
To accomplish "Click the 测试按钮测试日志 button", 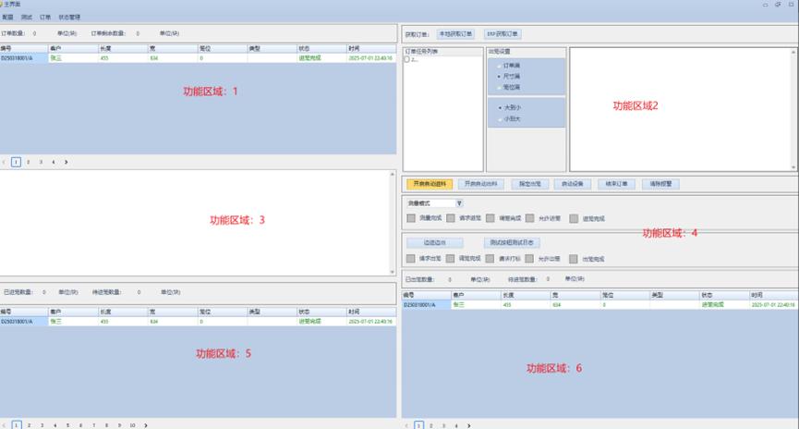I will tap(512, 243).
